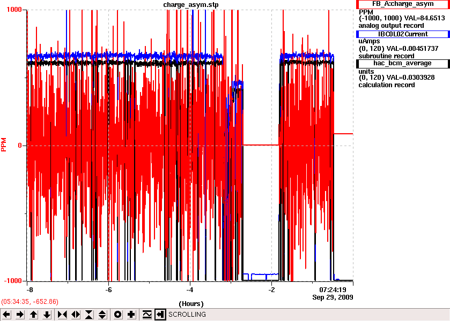Click the 'subroutine record' description
This screenshot has height=321, width=450.
(386, 56)
